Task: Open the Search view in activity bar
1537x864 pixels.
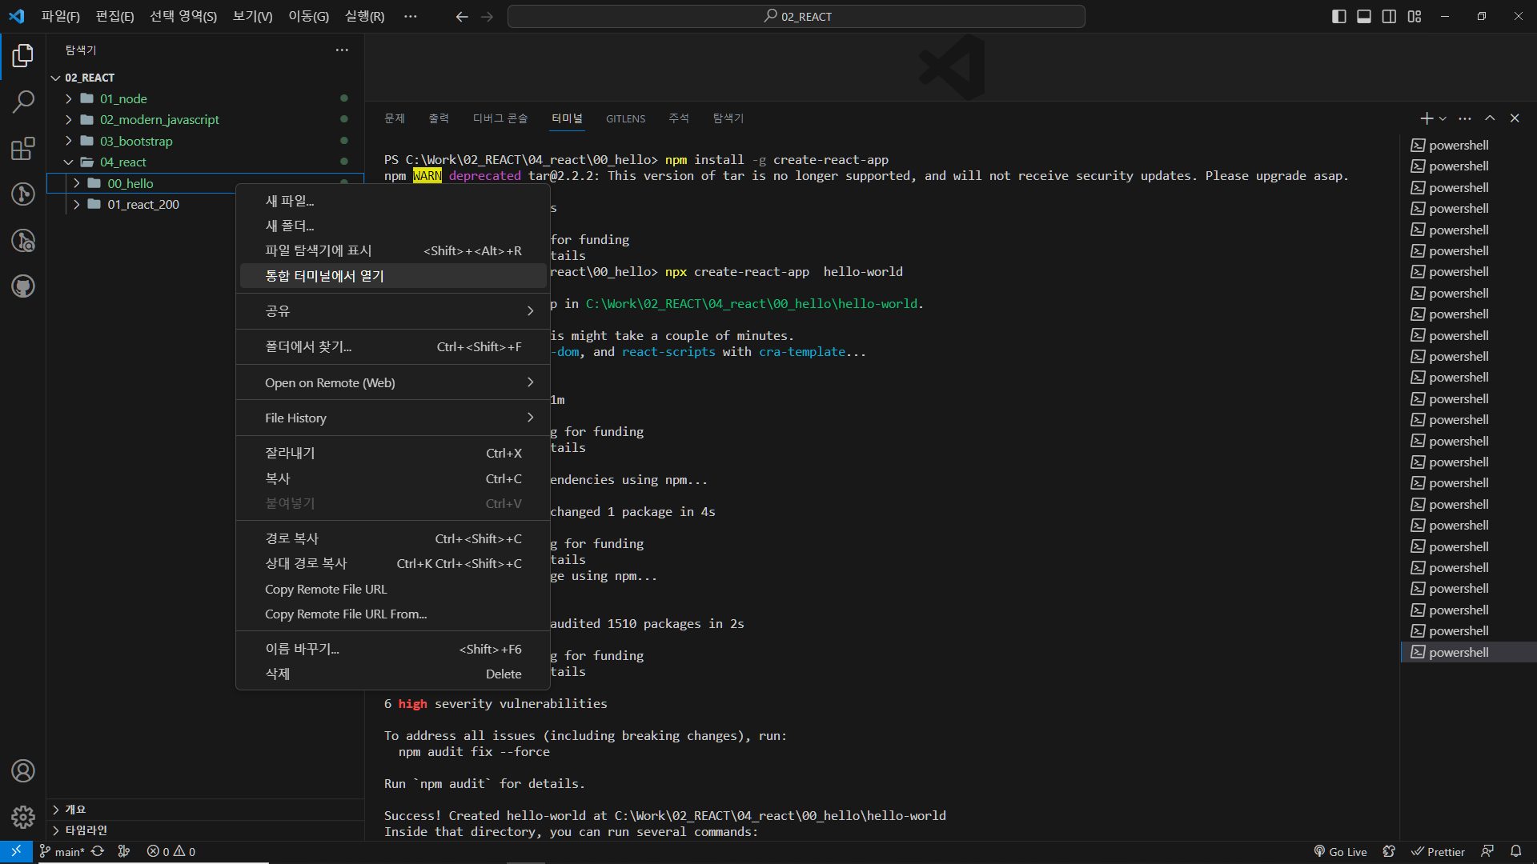Action: pyautogui.click(x=23, y=102)
